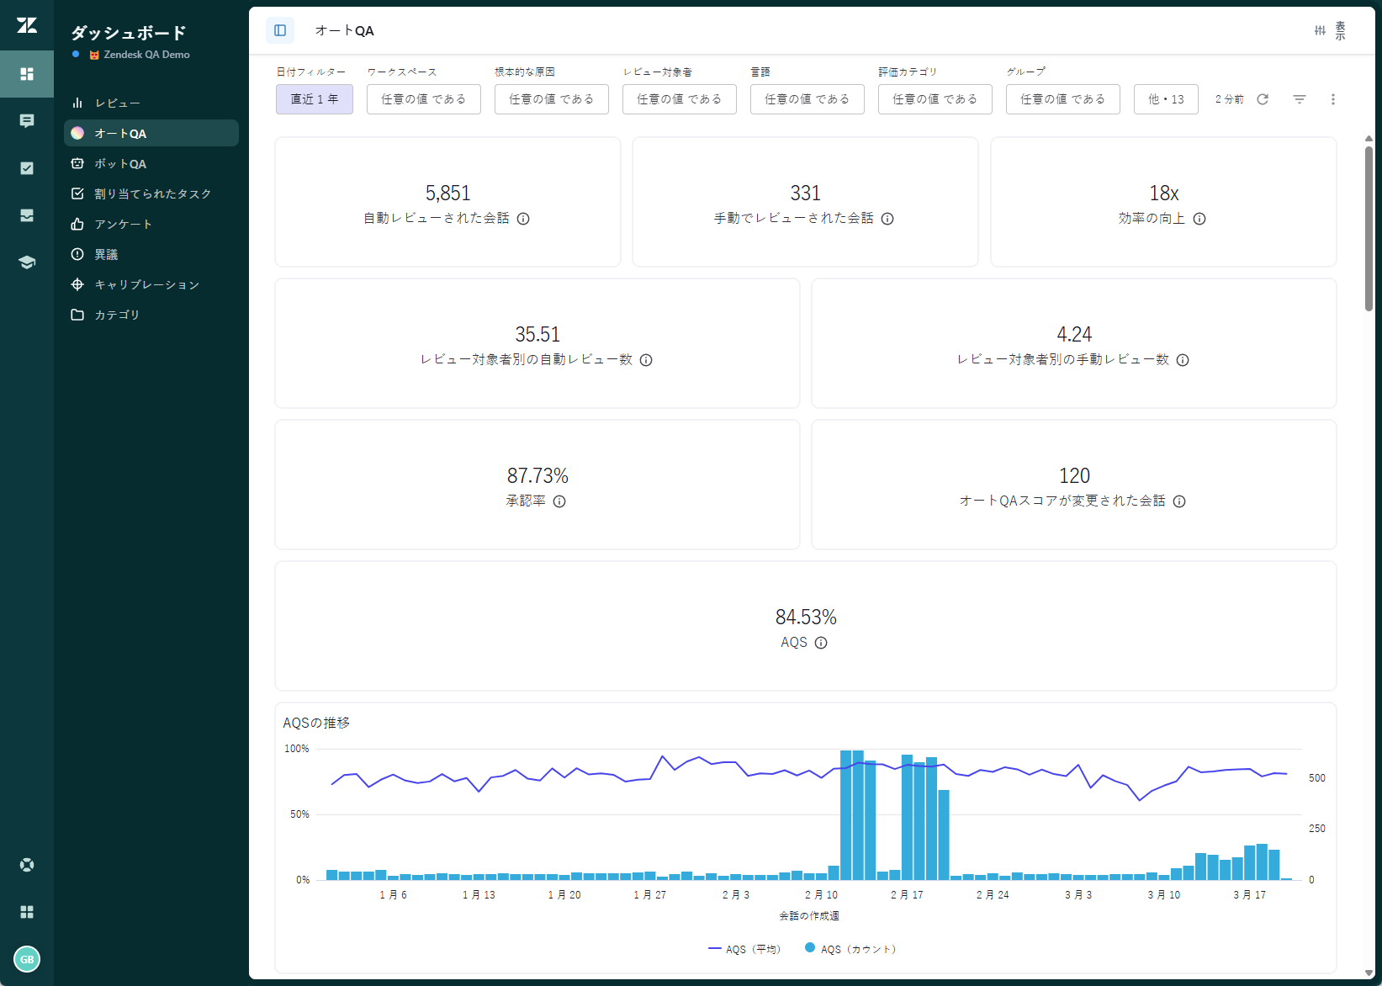Click the 表示 display settings button

pyautogui.click(x=1330, y=30)
